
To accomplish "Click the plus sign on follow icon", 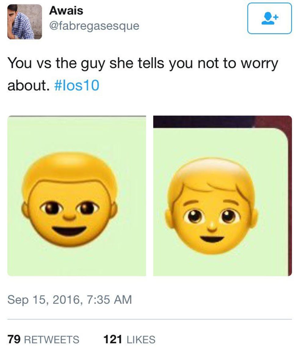I will (x=276, y=17).
